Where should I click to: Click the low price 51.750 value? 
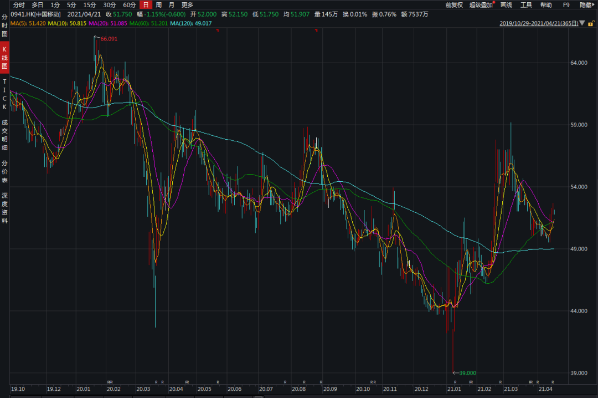(x=269, y=14)
